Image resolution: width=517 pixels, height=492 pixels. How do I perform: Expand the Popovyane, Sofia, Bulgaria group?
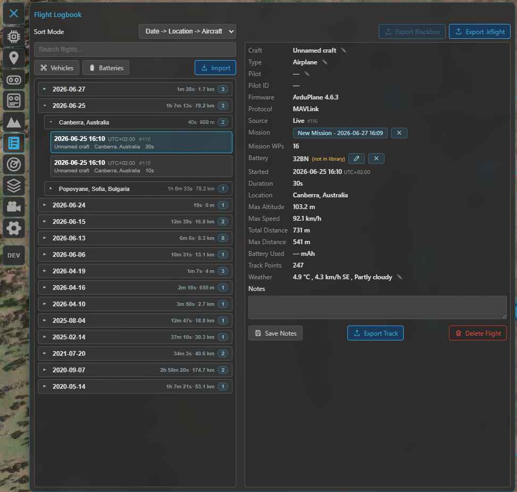point(138,189)
